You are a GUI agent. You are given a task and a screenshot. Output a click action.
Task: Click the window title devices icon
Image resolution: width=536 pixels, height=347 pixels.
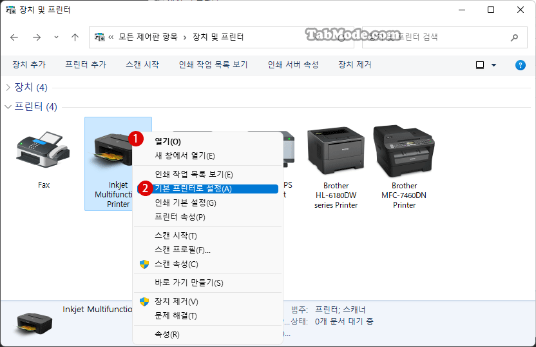[x=10, y=10]
